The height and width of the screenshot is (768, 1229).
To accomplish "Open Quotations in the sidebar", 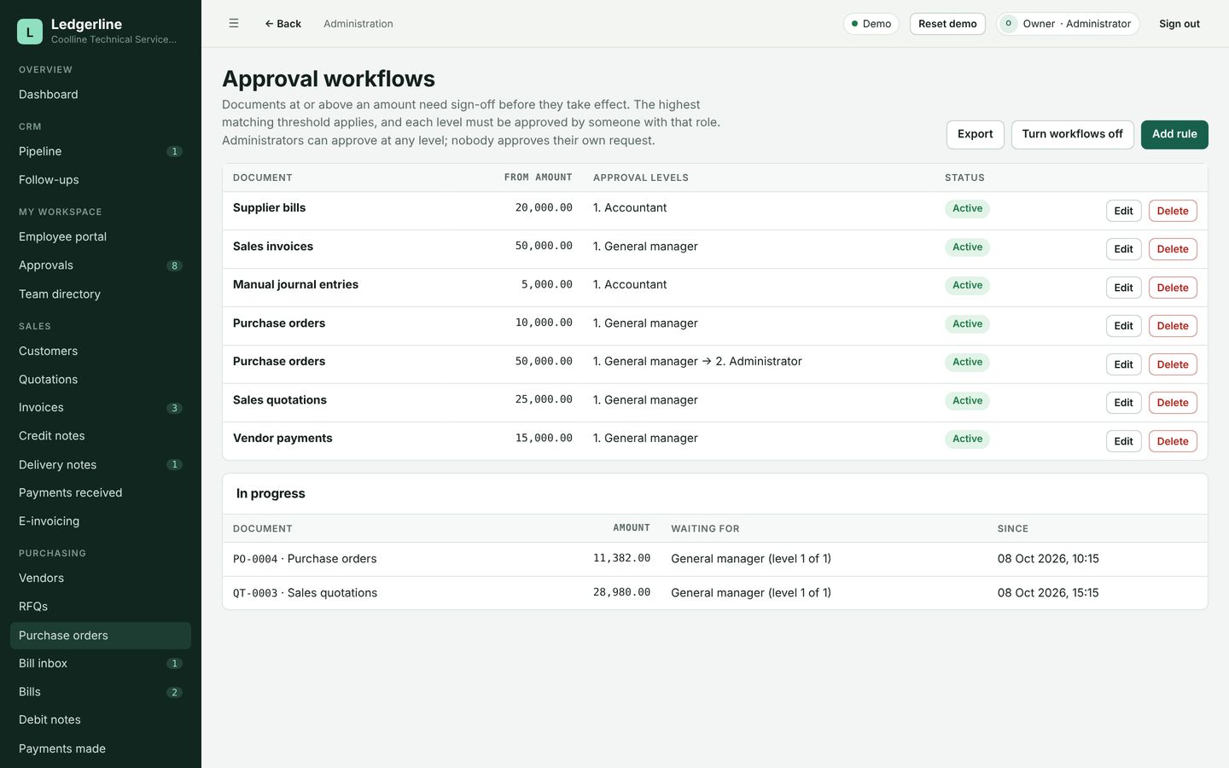I will tap(101, 379).
